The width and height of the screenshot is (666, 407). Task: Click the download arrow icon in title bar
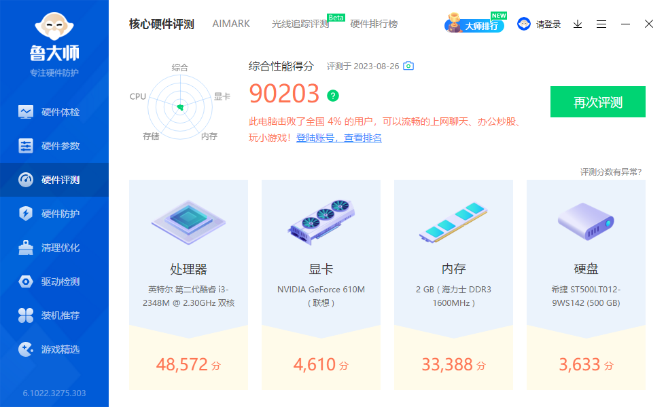pos(578,23)
